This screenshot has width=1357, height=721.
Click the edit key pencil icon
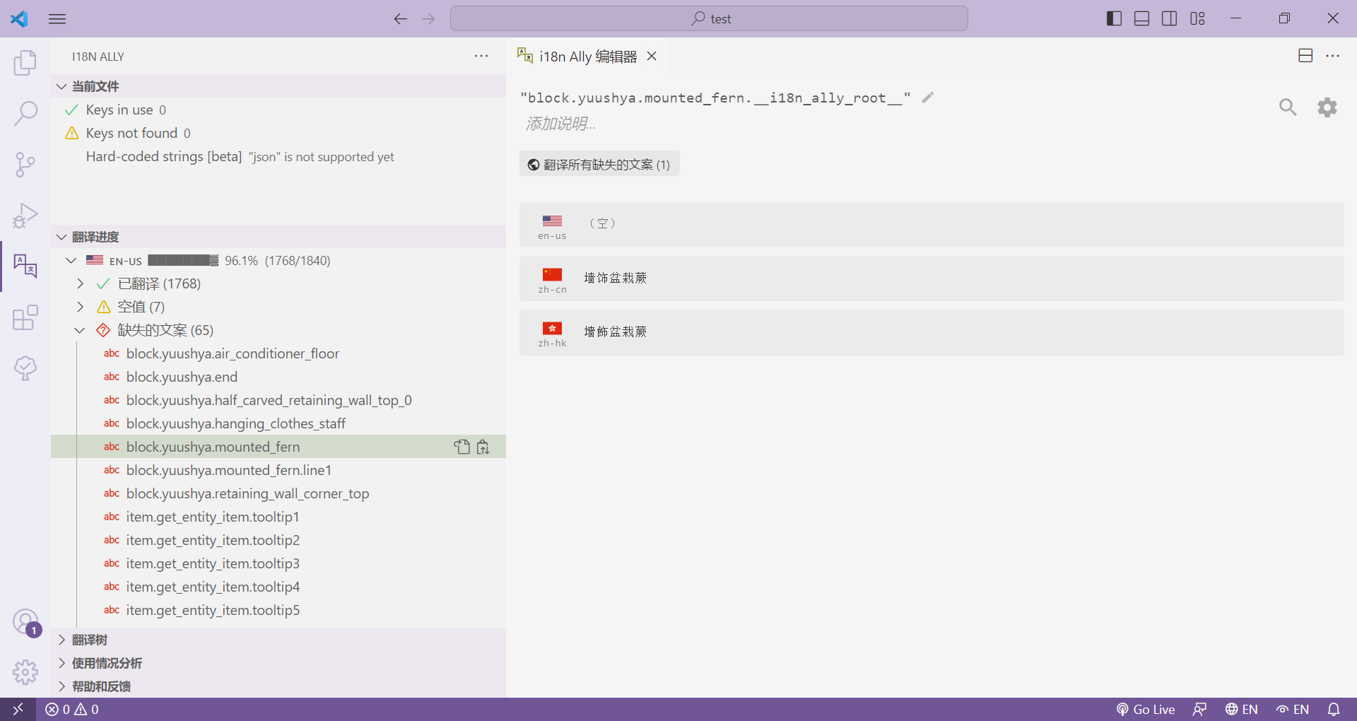point(928,98)
